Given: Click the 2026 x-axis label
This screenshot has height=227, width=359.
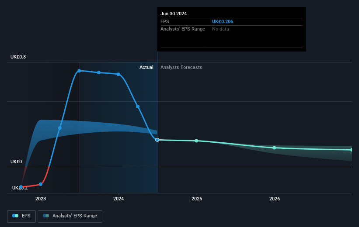Looking at the screenshot, I should coord(275,199).
